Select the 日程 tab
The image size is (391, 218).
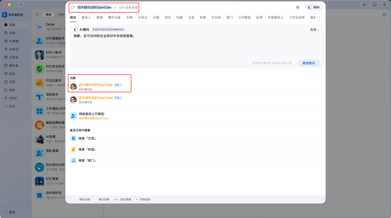(x=156, y=18)
